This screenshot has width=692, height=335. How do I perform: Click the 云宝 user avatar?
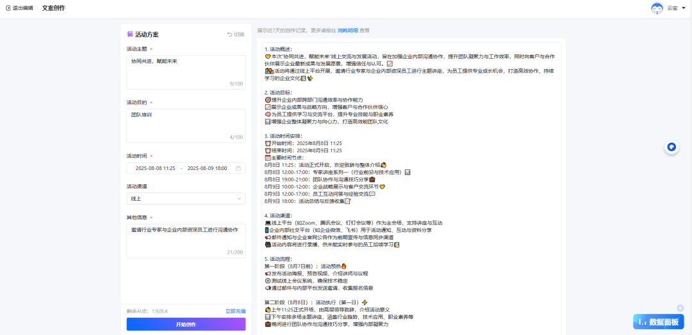(657, 8)
